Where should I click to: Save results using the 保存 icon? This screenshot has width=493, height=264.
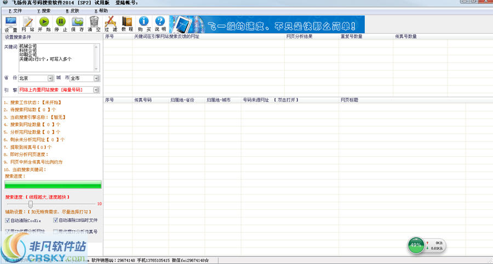[x=78, y=24]
